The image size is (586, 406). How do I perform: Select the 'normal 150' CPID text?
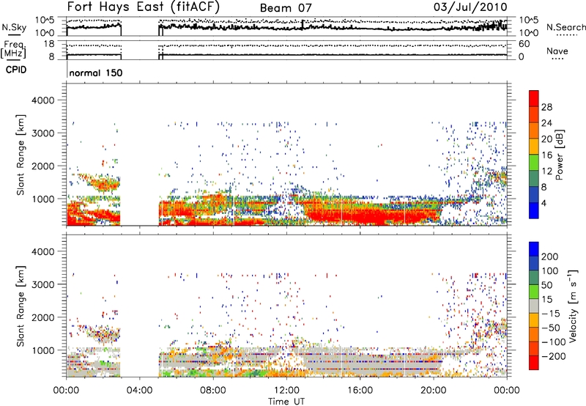pos(96,73)
